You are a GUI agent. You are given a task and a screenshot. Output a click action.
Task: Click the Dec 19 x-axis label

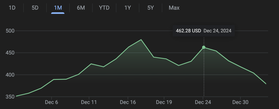click(x=164, y=102)
